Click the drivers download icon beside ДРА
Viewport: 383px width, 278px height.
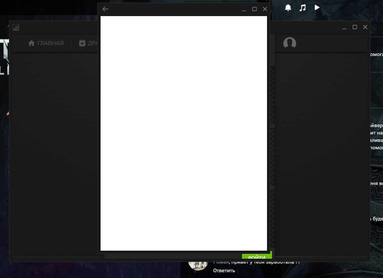coord(82,43)
